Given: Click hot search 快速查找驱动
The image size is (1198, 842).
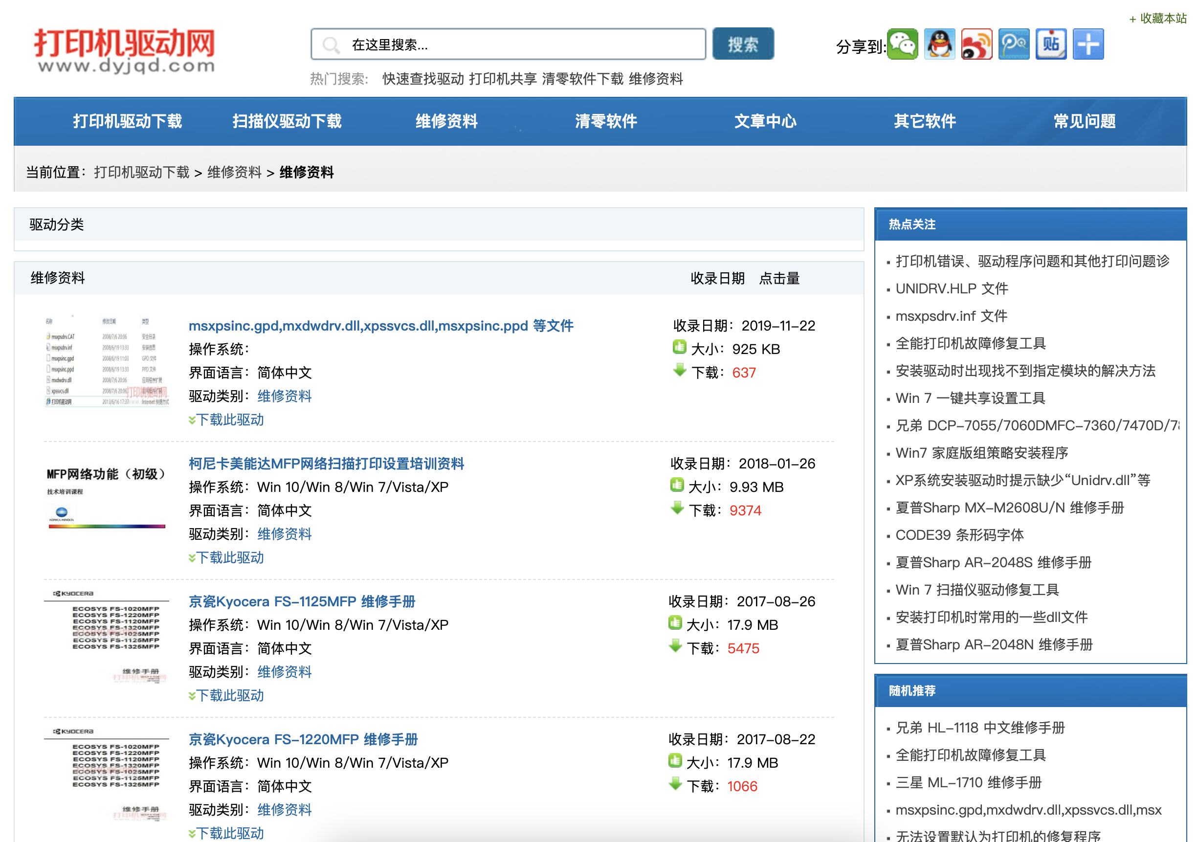Looking at the screenshot, I should click(x=423, y=79).
